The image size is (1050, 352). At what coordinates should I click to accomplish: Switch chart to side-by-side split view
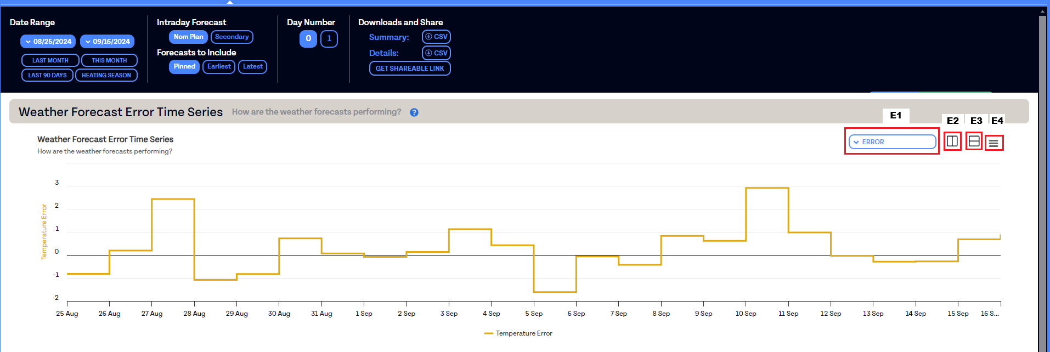(952, 141)
